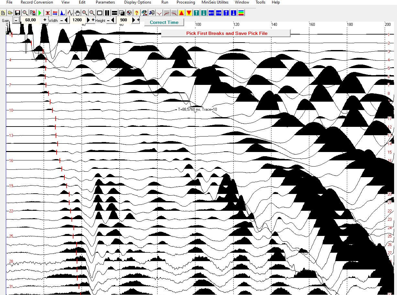
Task: Click the Width value field showing 1200
Action: point(77,20)
